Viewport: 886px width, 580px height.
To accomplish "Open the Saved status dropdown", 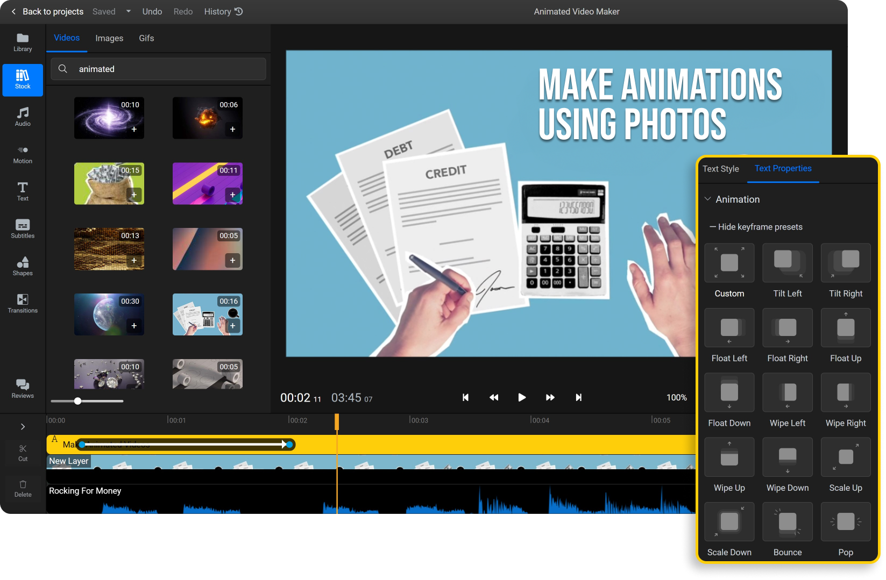I will (x=127, y=11).
